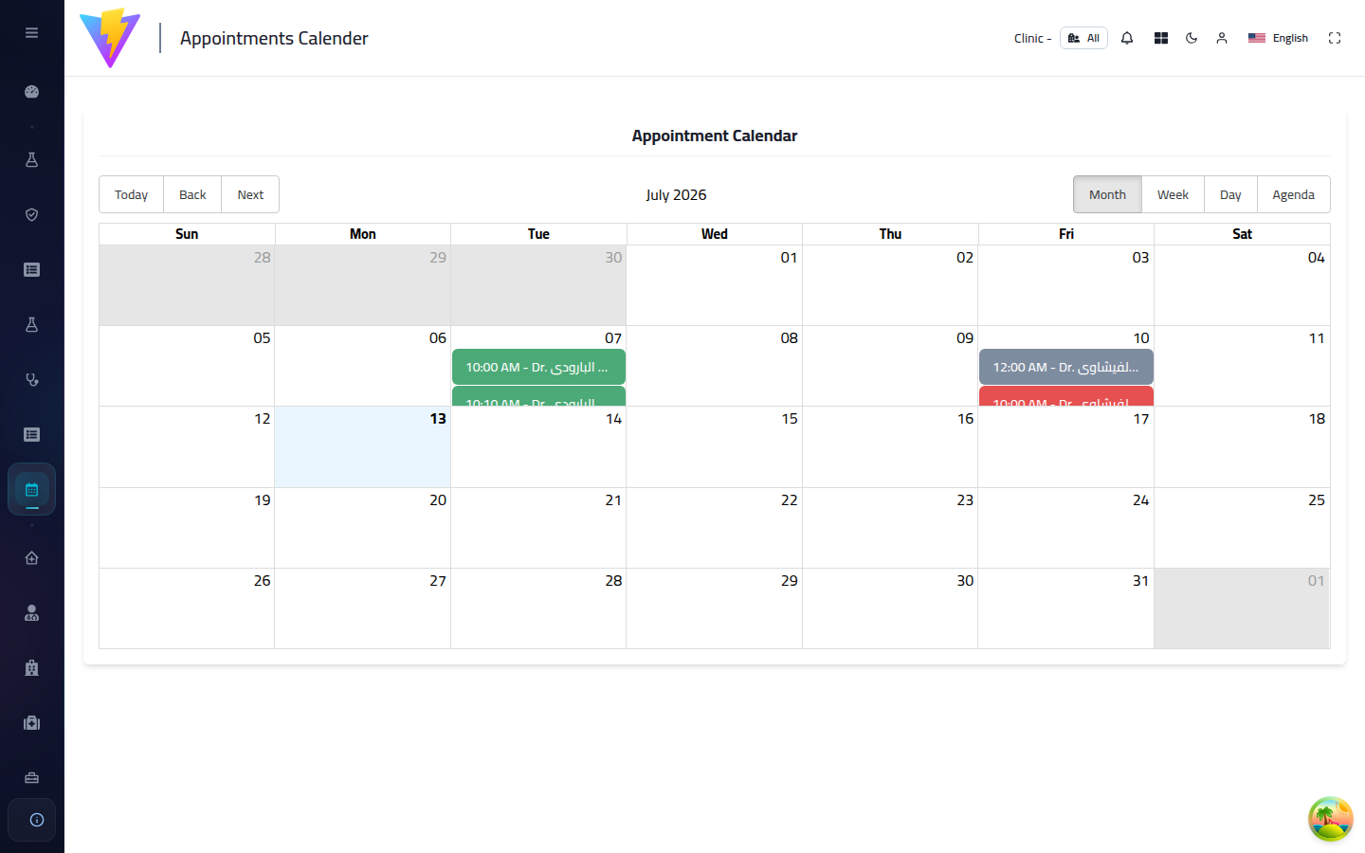Open the dashboard gauge icon in sidebar

click(x=31, y=92)
